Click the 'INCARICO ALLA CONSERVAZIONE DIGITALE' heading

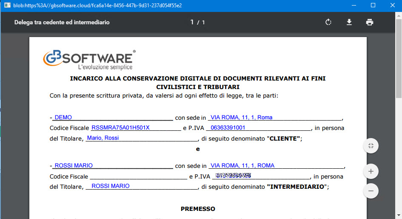[x=198, y=83]
